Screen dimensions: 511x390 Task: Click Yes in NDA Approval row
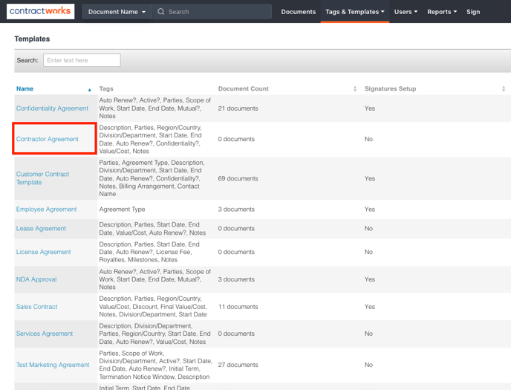click(x=370, y=279)
